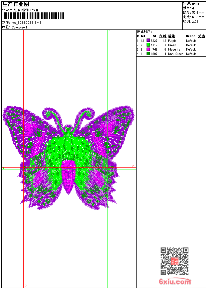Click the butterfly embroidery design
This screenshot has width=207, height=288.
68,157
